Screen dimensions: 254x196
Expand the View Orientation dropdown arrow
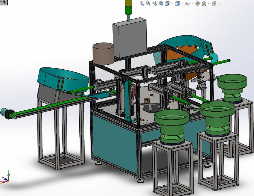pos(172,4)
